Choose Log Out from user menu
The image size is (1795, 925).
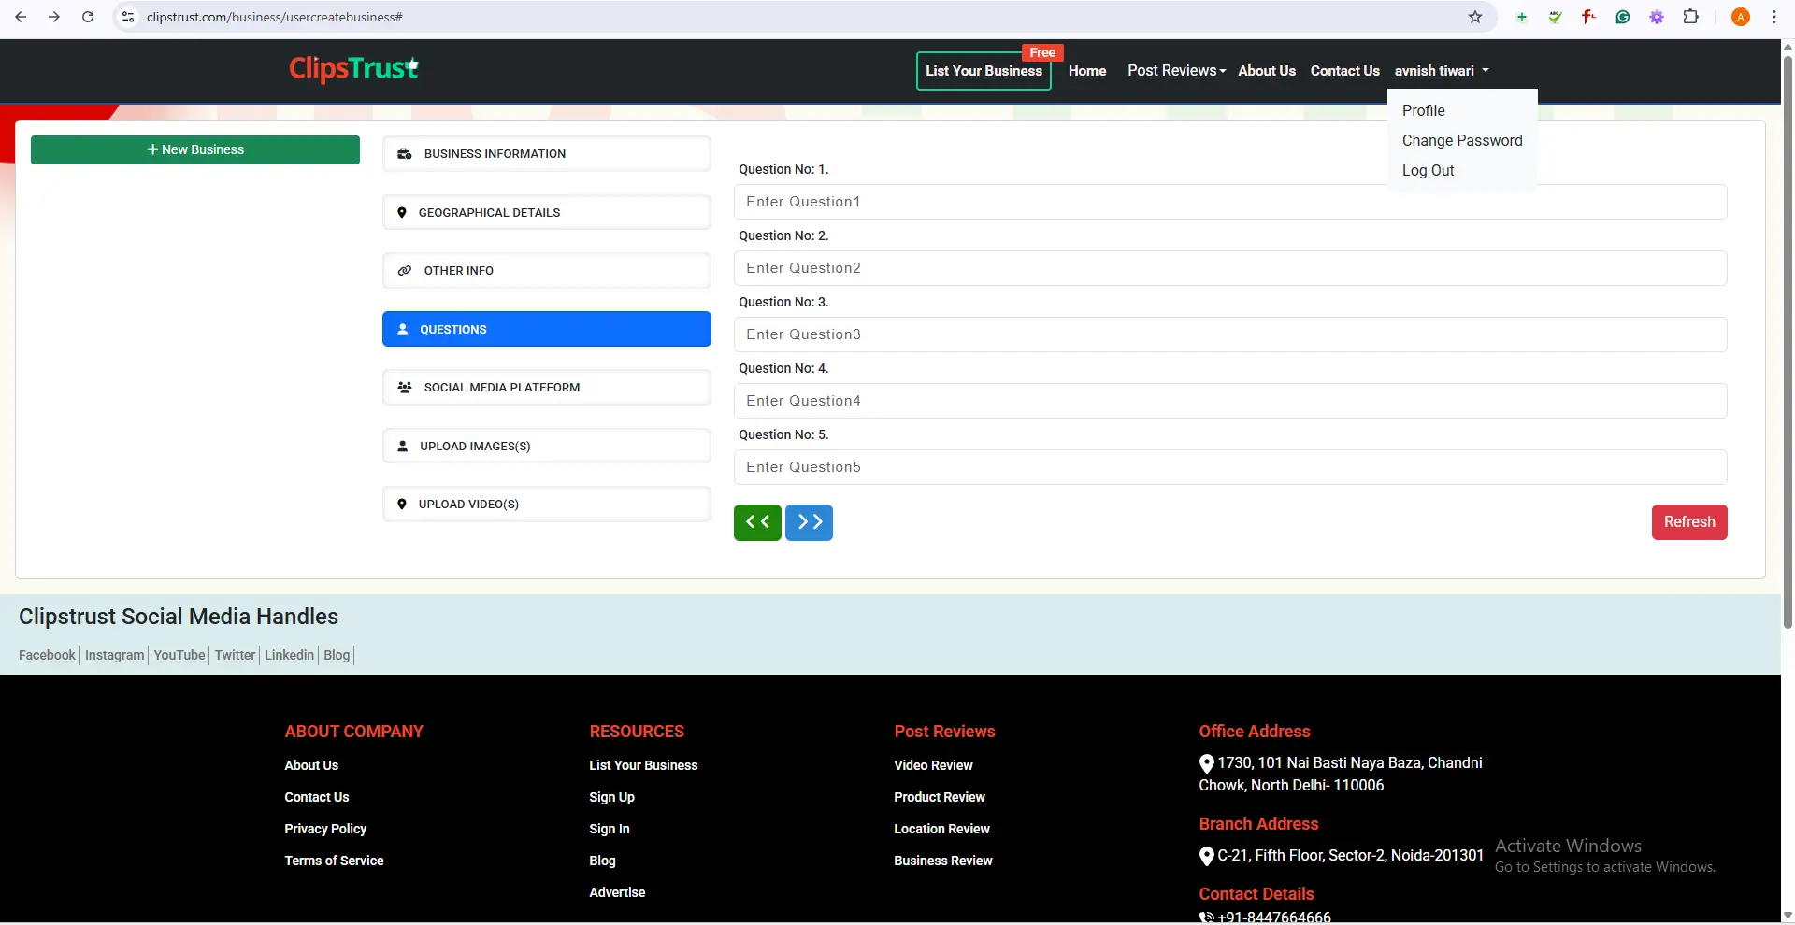coord(1428,170)
